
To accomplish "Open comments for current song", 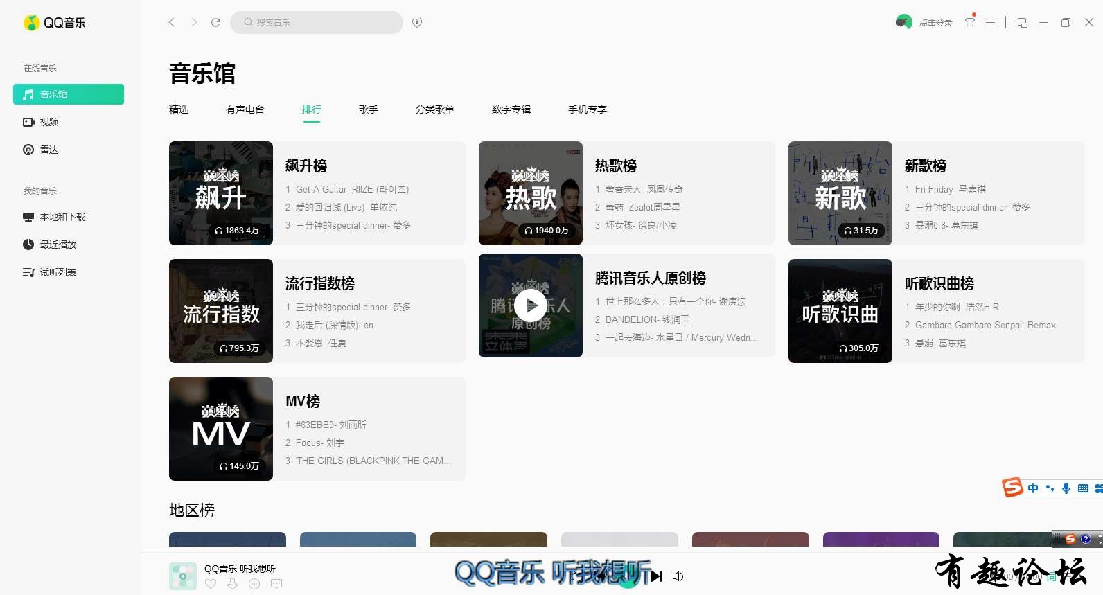I will pos(276,584).
